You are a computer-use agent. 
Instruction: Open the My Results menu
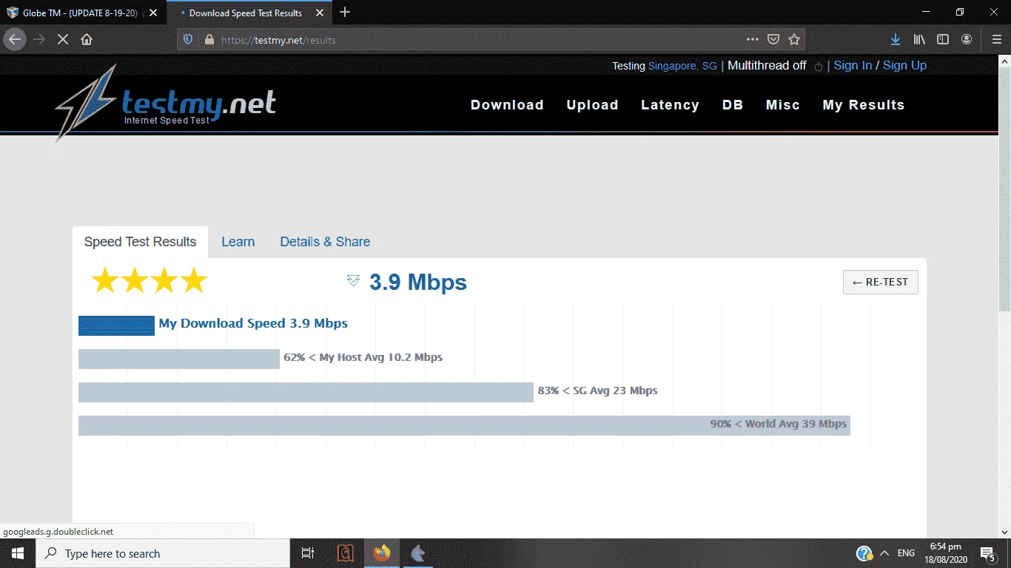point(864,105)
